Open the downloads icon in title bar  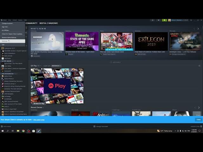pos(153,20)
